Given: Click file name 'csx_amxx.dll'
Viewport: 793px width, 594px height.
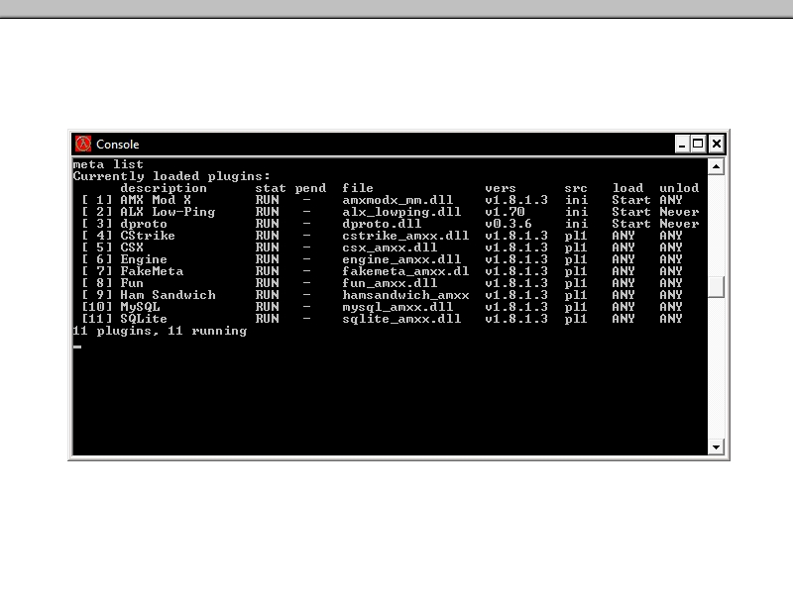Looking at the screenshot, I should [x=390, y=247].
